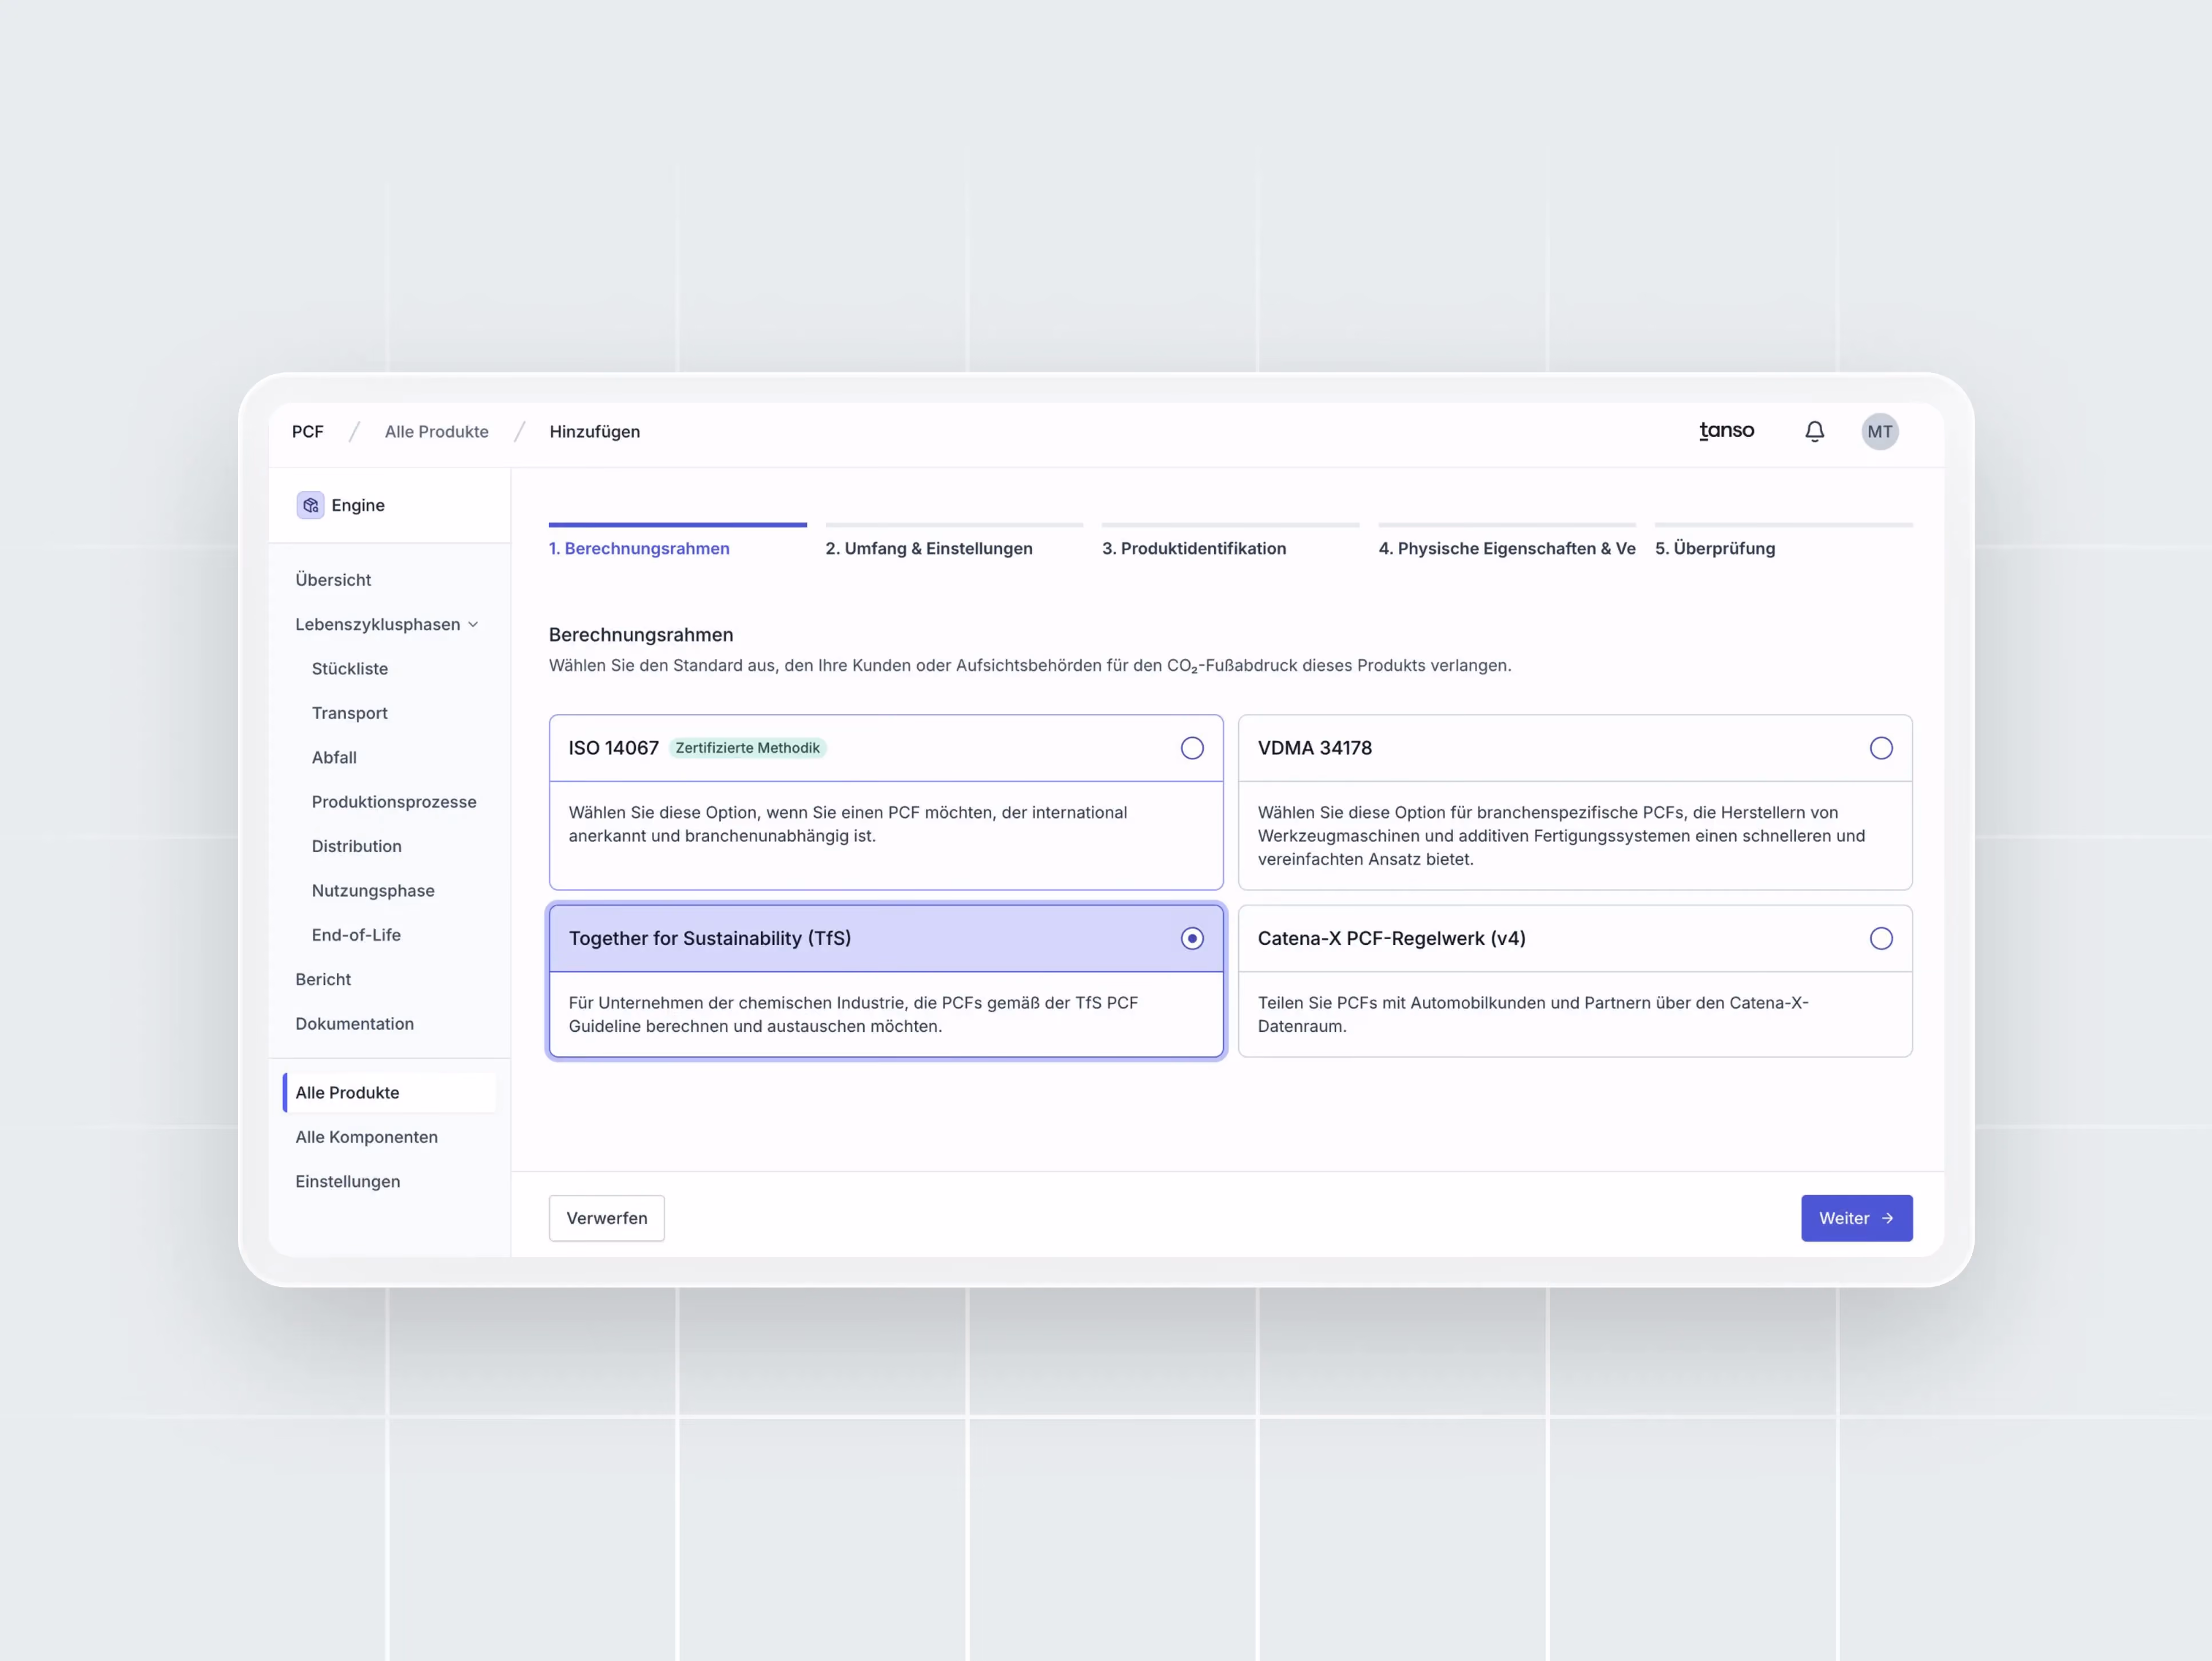Click the Engine label in the sidebar
The width and height of the screenshot is (2212, 1661).
(358, 505)
